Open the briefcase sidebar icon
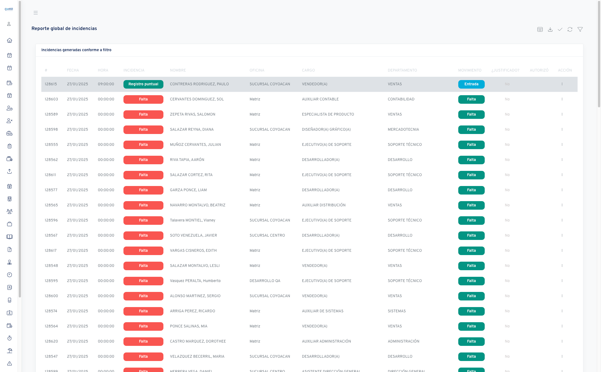The width and height of the screenshot is (601, 372). tap(9, 224)
